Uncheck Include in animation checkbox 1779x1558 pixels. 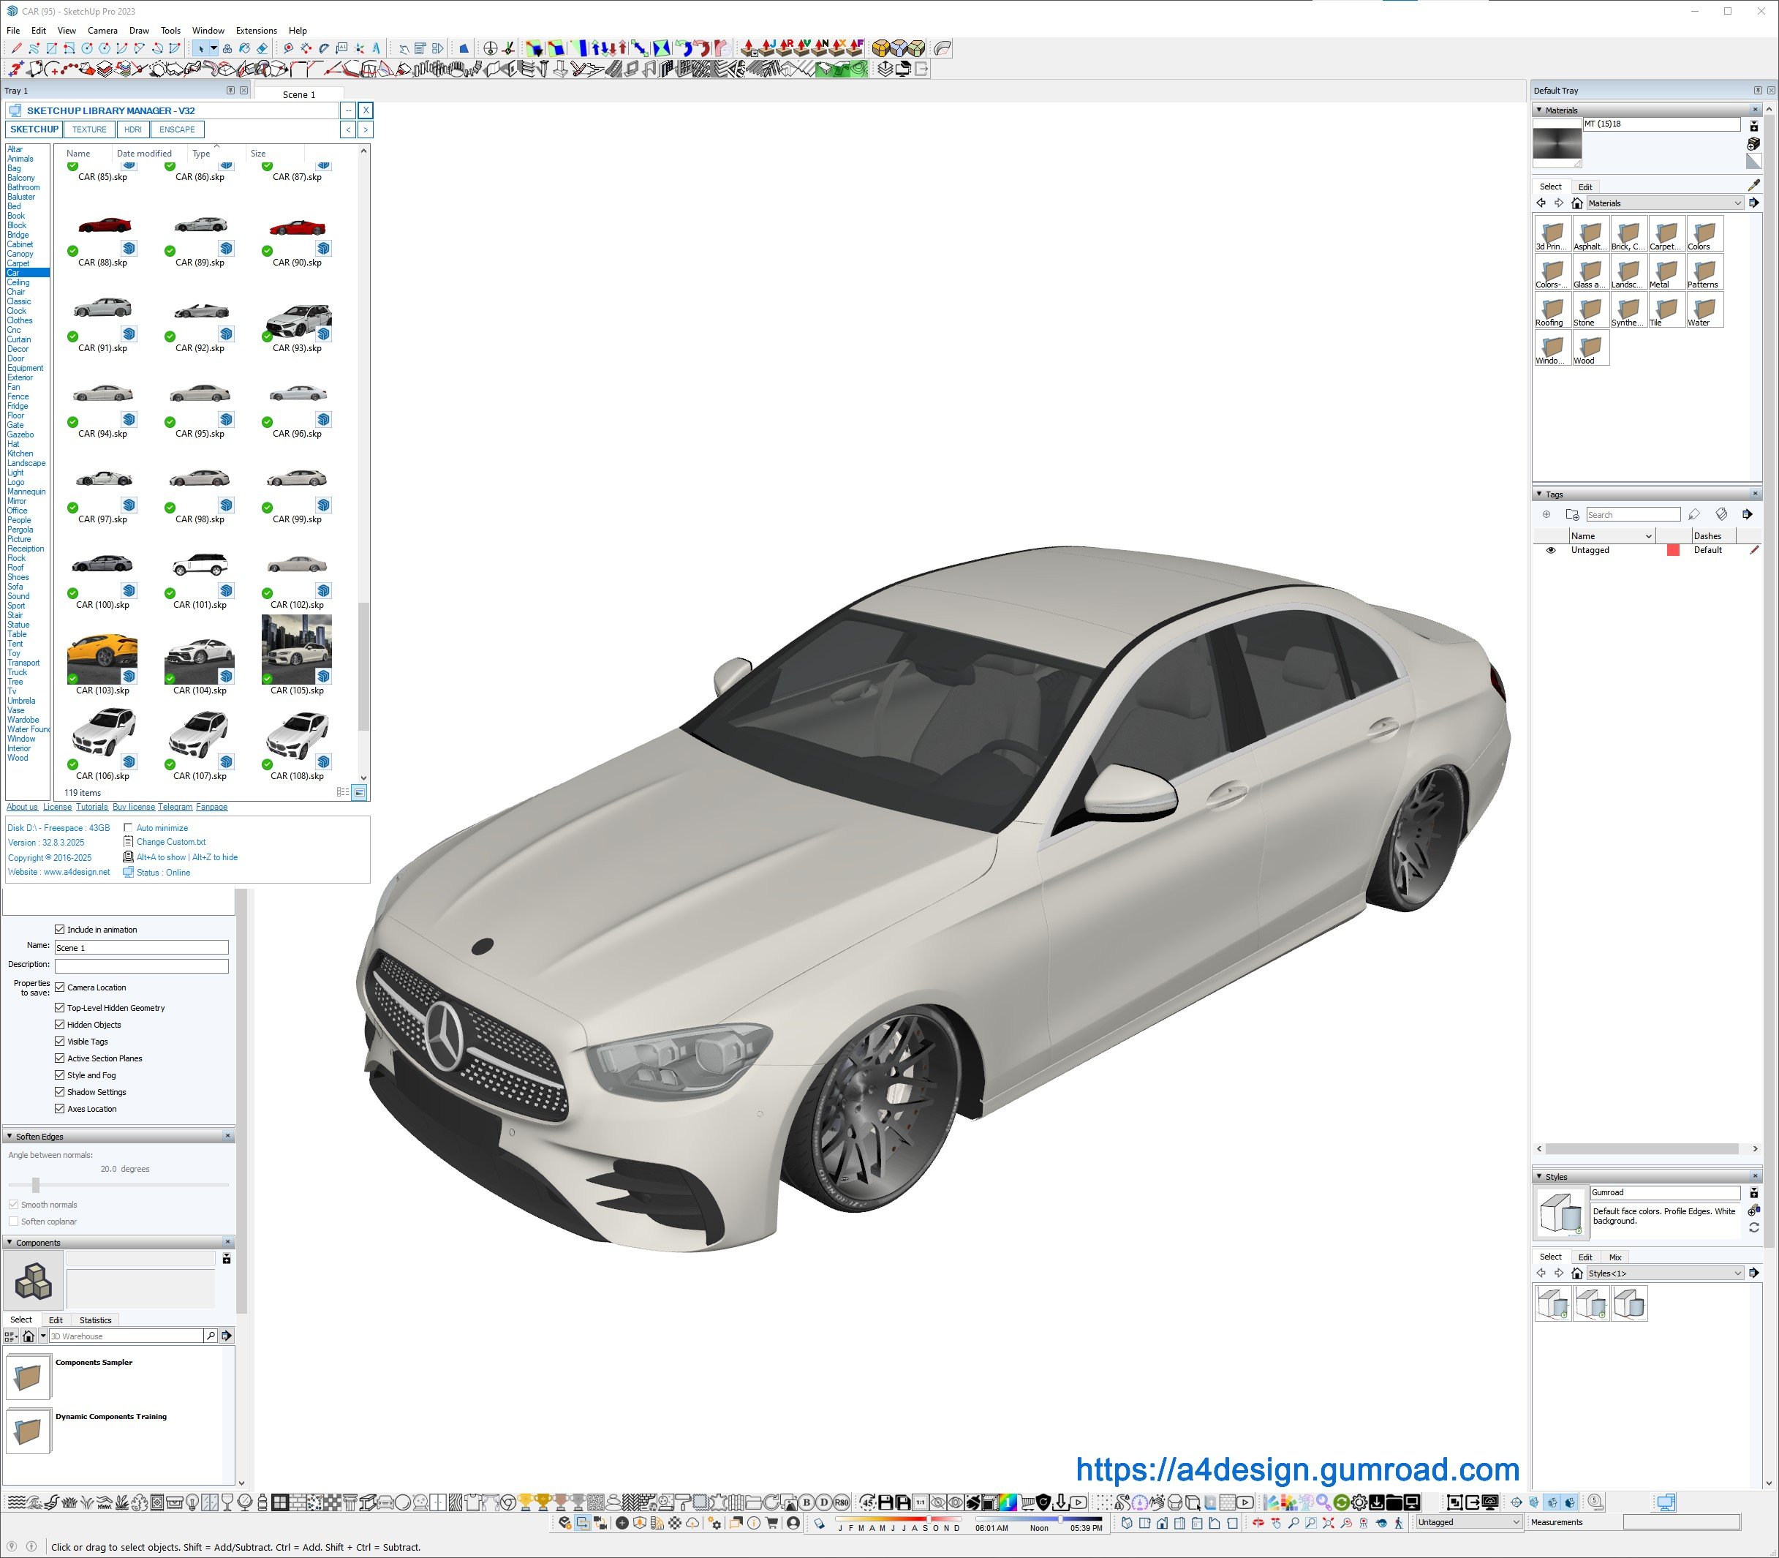60,930
